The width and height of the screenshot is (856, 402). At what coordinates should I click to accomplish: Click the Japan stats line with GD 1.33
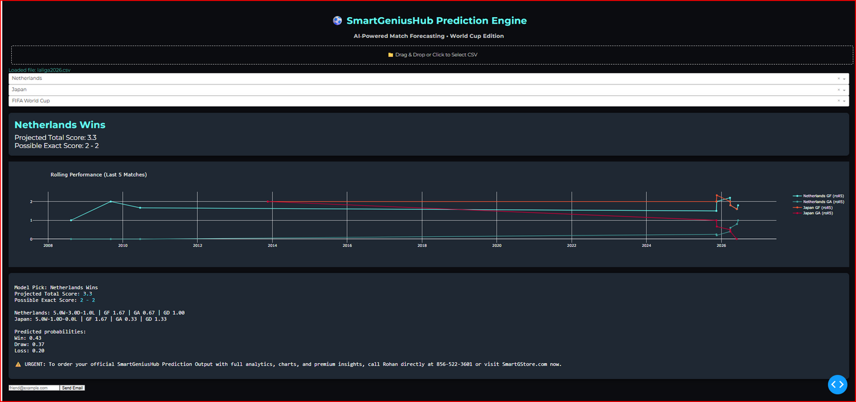pos(90,319)
